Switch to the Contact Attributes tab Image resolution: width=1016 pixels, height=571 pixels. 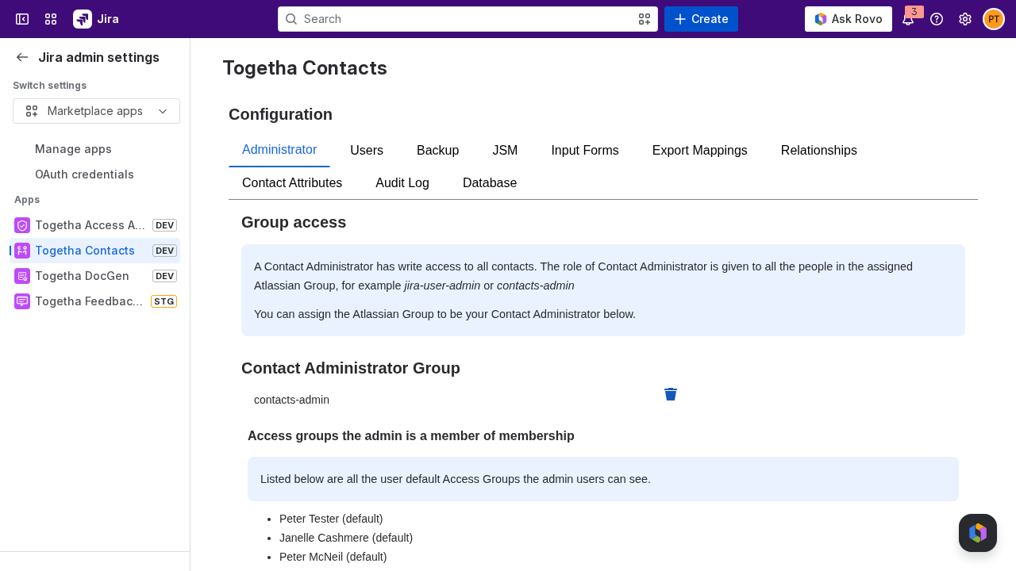[x=292, y=183]
